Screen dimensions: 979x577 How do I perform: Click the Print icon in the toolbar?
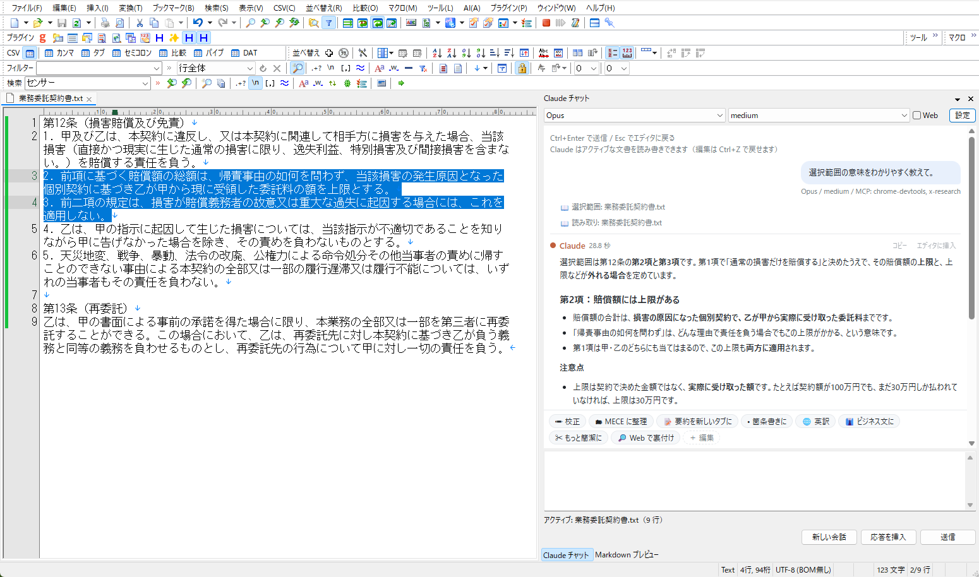(105, 23)
